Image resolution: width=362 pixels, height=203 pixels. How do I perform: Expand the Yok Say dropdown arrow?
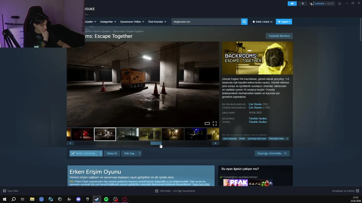tap(139, 153)
